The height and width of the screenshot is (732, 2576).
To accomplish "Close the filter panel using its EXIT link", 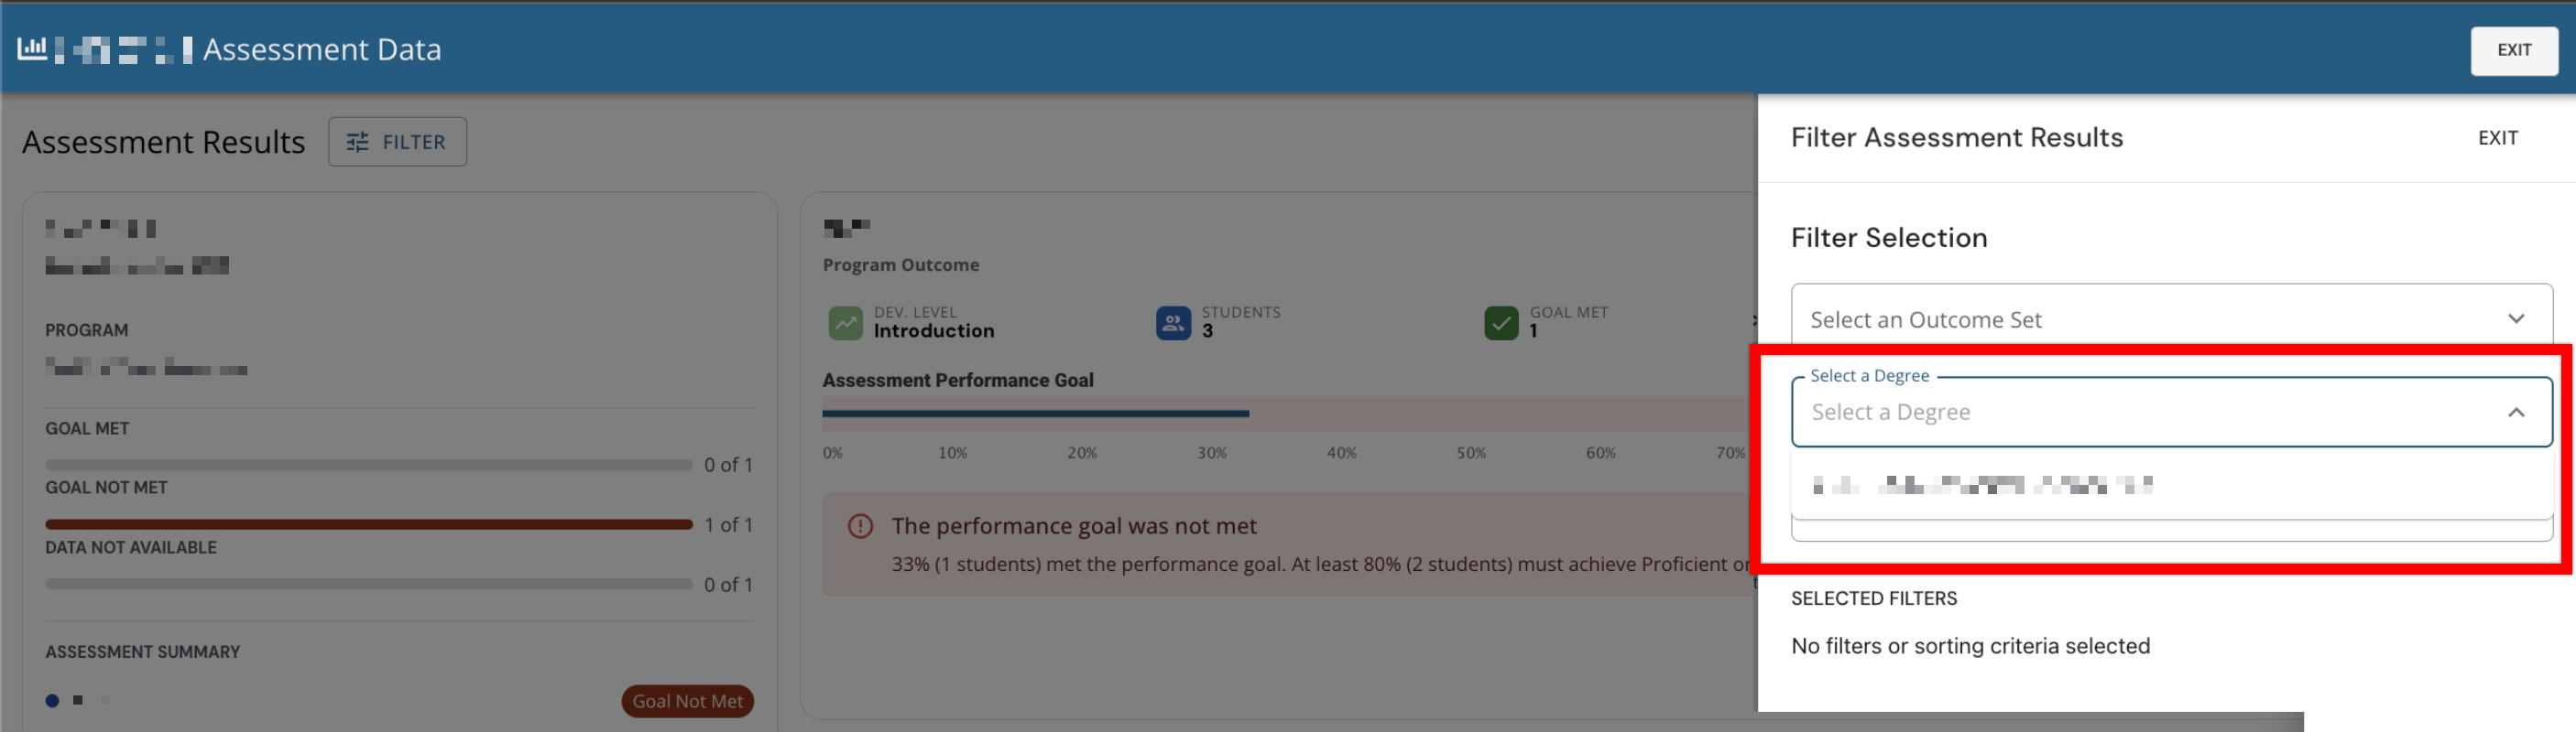I will point(2497,138).
